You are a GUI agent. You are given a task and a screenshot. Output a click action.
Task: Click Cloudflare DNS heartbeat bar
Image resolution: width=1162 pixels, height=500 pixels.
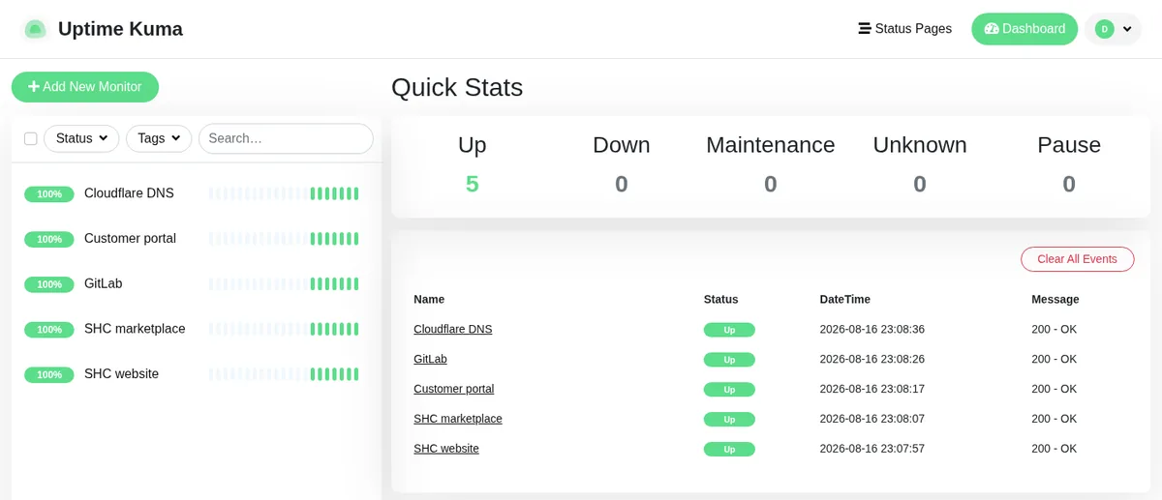pyautogui.click(x=284, y=193)
